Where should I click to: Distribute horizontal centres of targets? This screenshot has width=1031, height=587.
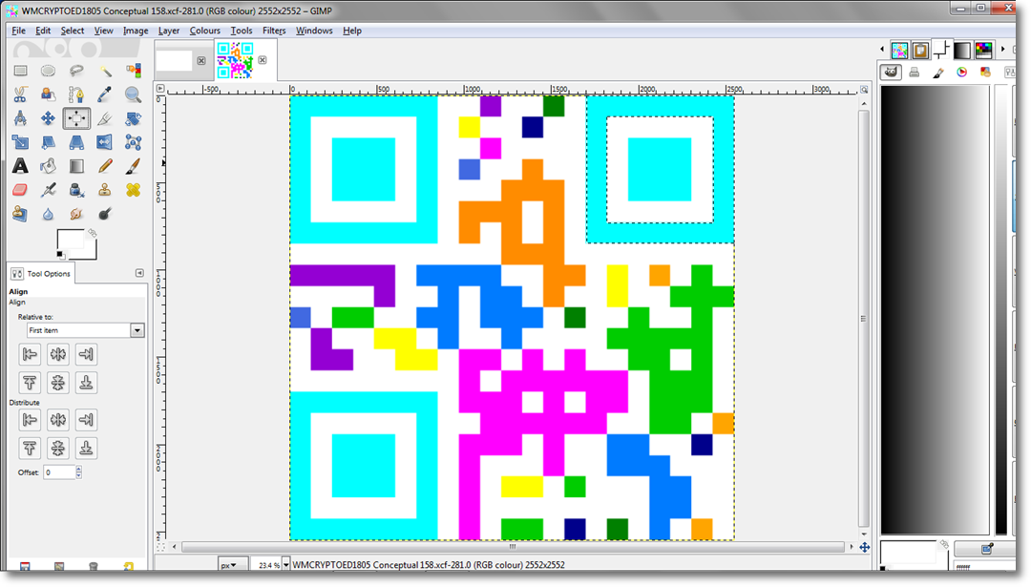[58, 419]
